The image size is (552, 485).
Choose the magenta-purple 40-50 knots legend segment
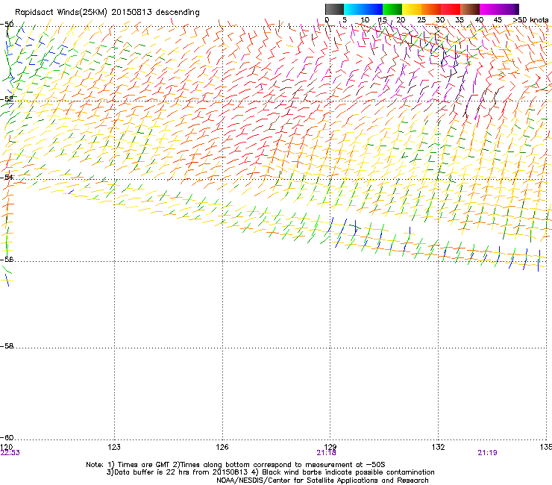pos(499,9)
